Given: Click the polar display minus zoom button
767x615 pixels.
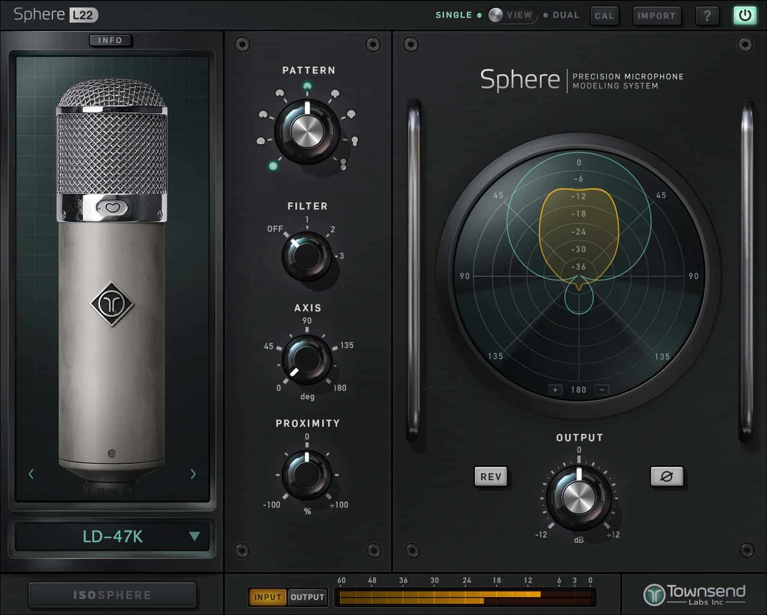Looking at the screenshot, I should [x=602, y=390].
